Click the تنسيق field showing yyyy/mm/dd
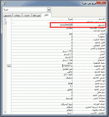The height and width of the screenshot is (117, 109). coord(42,25)
